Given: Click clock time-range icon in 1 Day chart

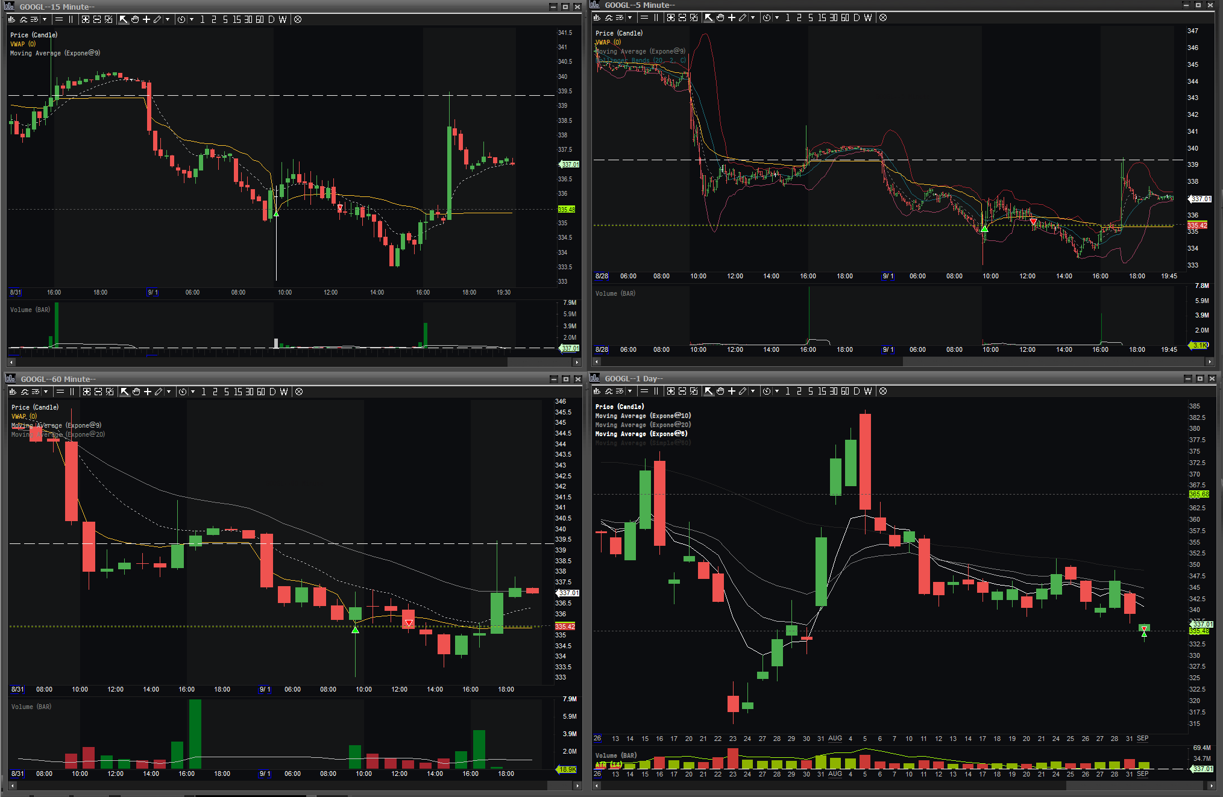Looking at the screenshot, I should point(767,391).
